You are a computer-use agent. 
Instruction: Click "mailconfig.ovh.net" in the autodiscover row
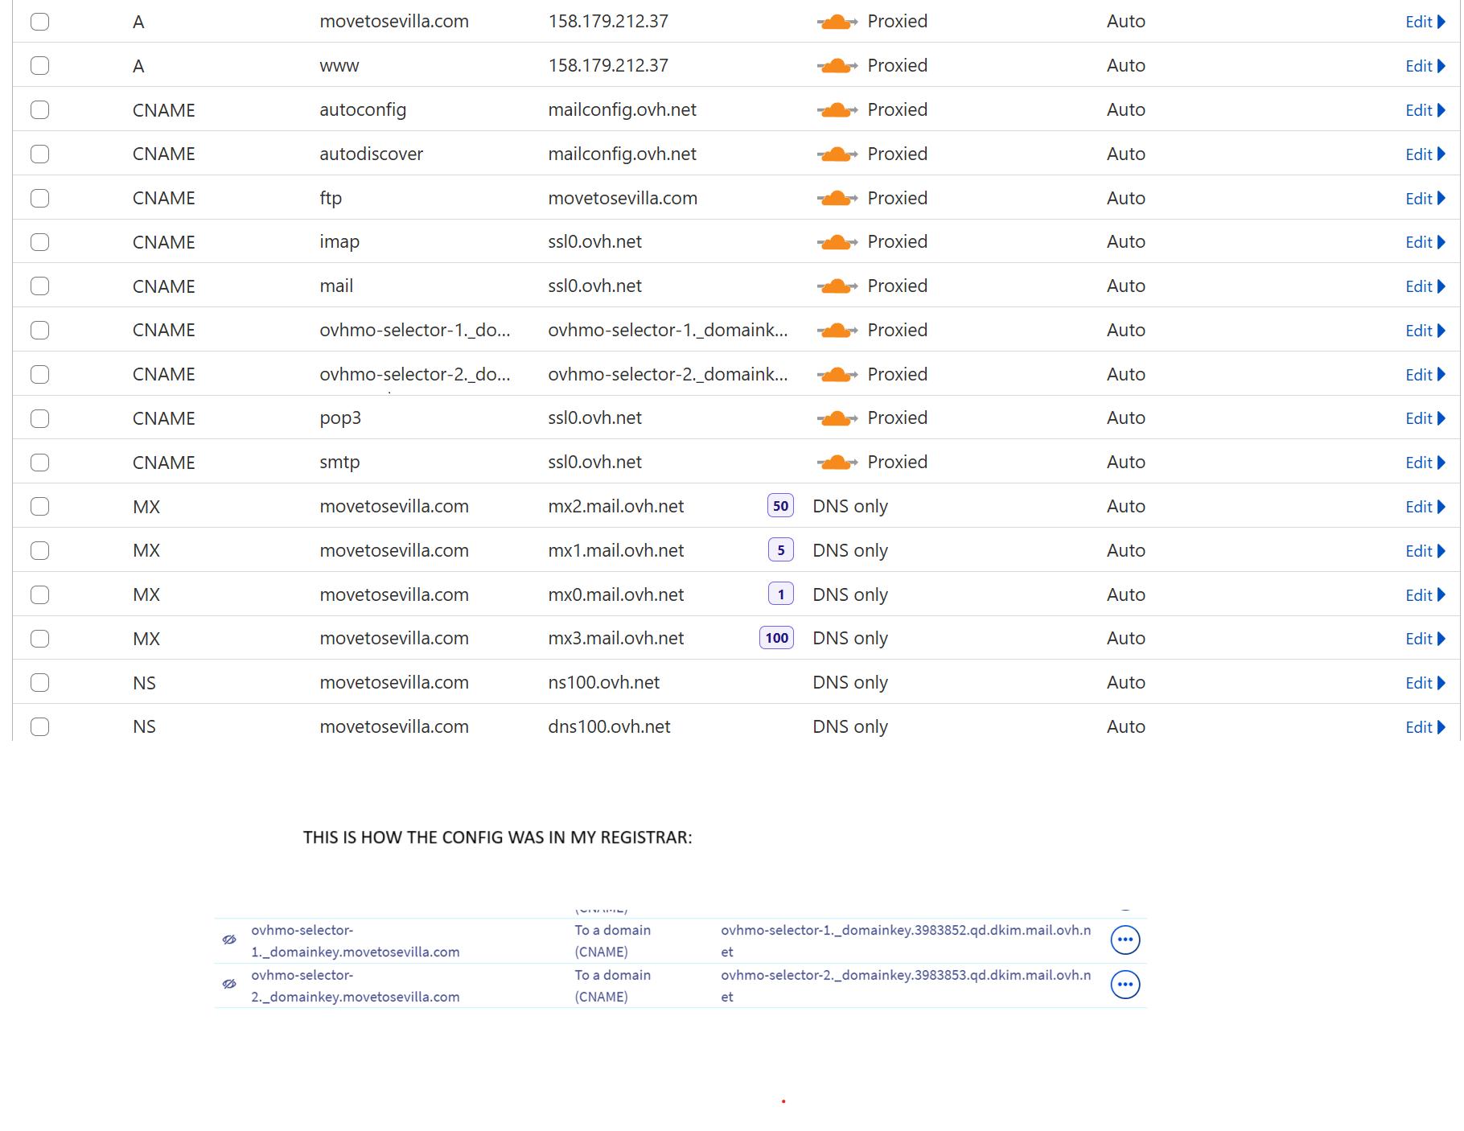point(622,154)
